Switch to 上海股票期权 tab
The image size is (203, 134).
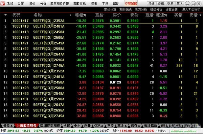click(26, 126)
